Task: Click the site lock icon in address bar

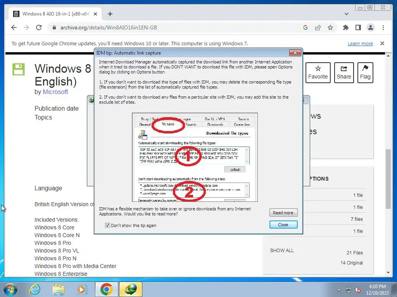Action: [54, 27]
